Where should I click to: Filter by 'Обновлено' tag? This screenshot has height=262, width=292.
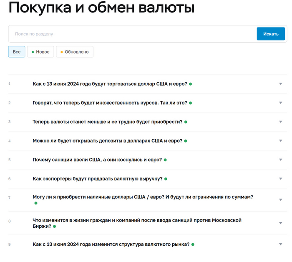point(75,52)
